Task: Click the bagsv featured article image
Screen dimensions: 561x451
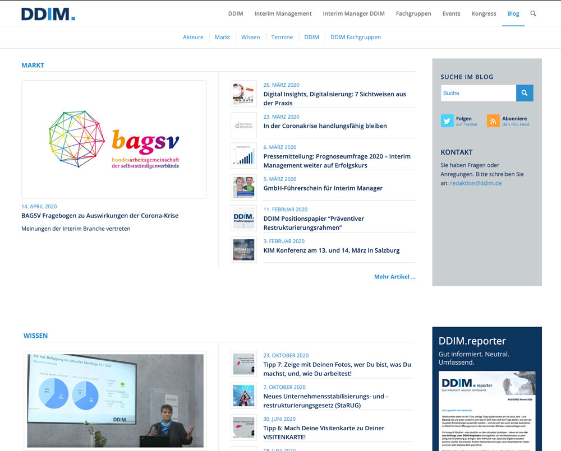Action: coord(114,140)
